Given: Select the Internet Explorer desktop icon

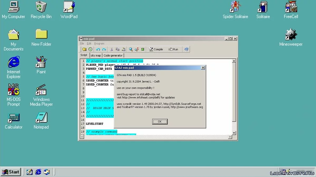Looking at the screenshot, I should (x=13, y=67).
